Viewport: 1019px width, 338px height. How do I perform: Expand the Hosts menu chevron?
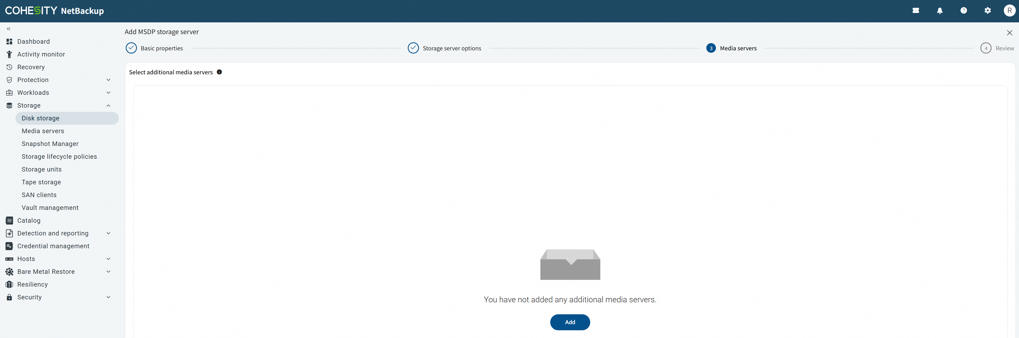(x=108, y=259)
